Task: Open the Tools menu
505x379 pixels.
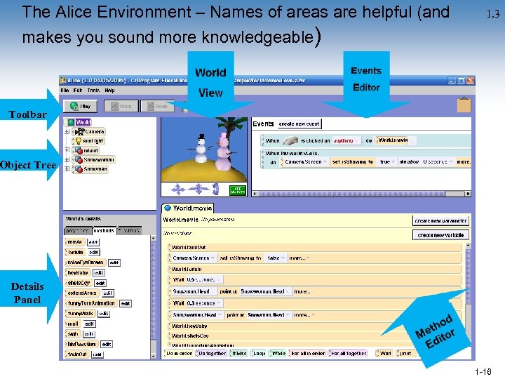Action: [93, 91]
